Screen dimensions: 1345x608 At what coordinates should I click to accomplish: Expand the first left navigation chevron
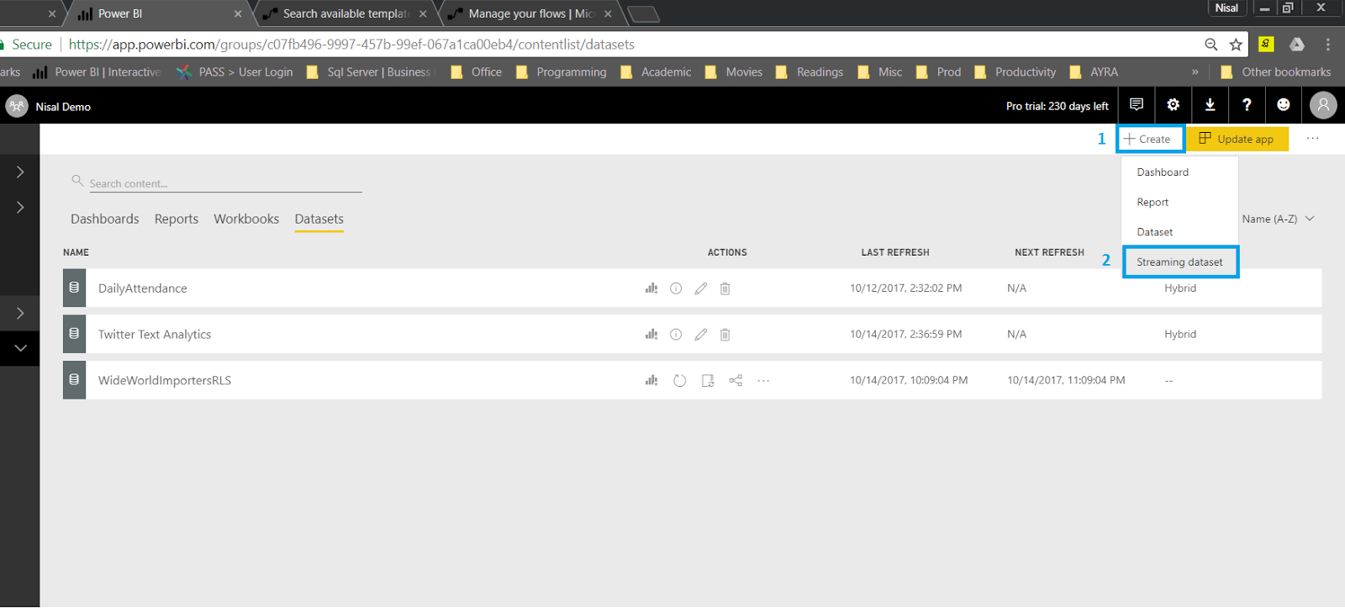pyautogui.click(x=20, y=172)
